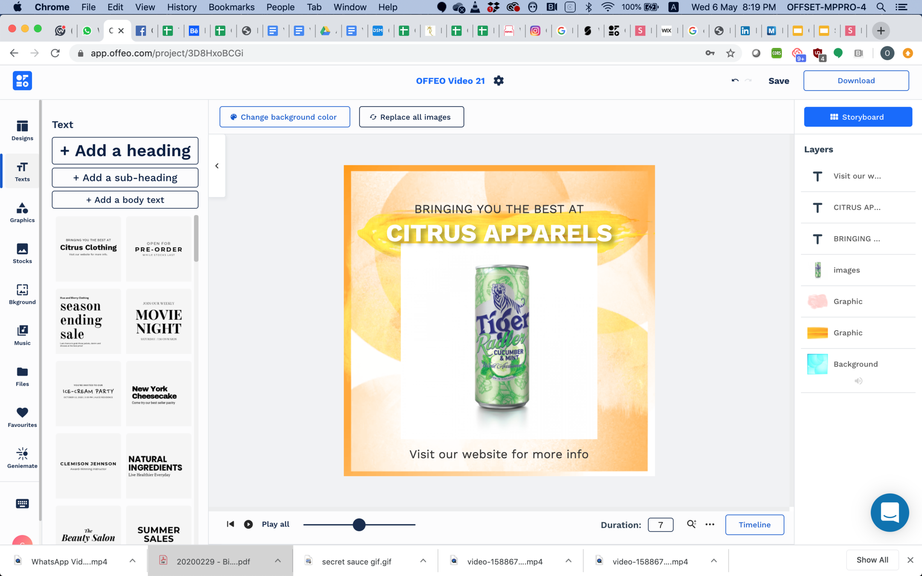The height and width of the screenshot is (576, 922).
Task: Skip to start of video
Action: pyautogui.click(x=230, y=524)
